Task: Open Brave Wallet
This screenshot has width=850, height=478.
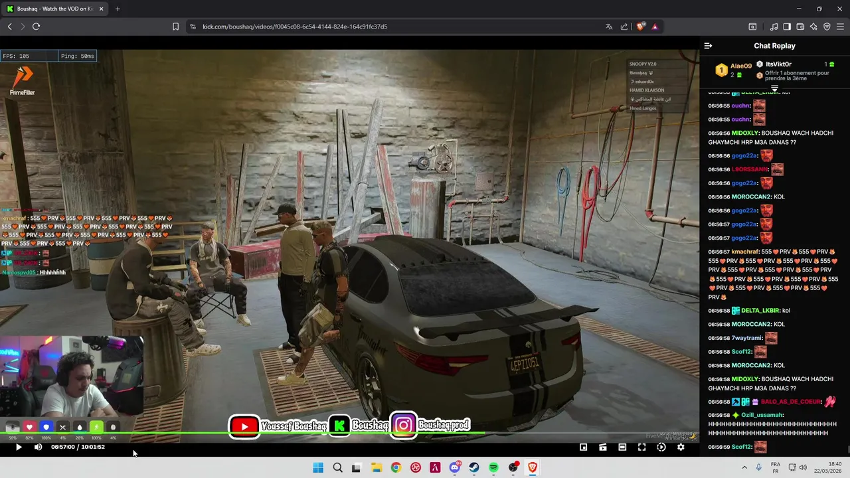Action: [x=800, y=27]
